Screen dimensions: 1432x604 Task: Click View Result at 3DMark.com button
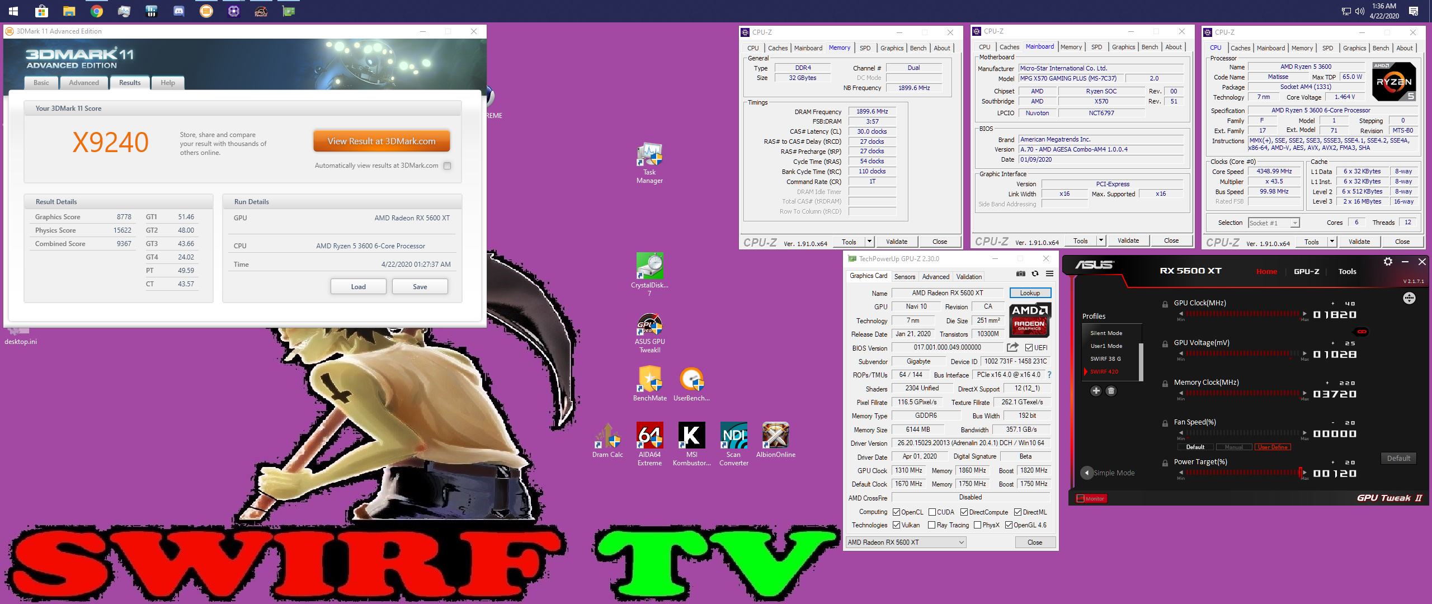[x=381, y=141]
